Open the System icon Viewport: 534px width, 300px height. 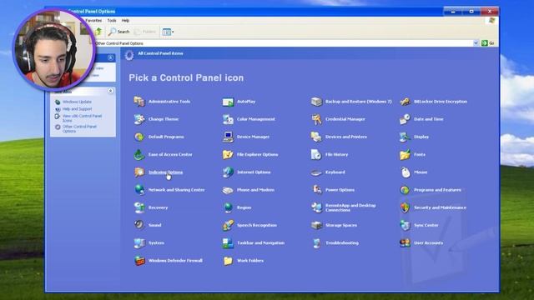(x=139, y=242)
